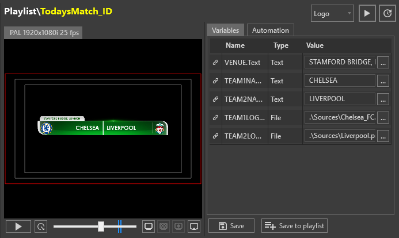This screenshot has width=399, height=238.
Task: Click Save to playlist
Action: click(294, 226)
